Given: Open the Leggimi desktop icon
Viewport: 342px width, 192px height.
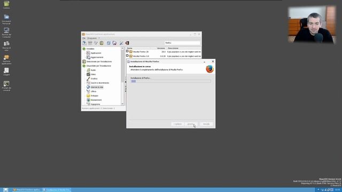Looking at the screenshot, I should 6,71.
